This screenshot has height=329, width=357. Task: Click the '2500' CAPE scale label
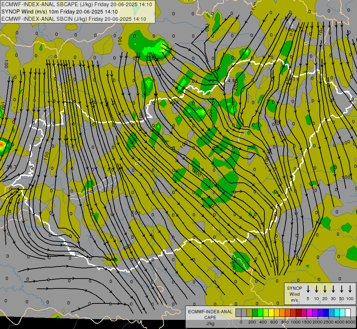coord(329,322)
